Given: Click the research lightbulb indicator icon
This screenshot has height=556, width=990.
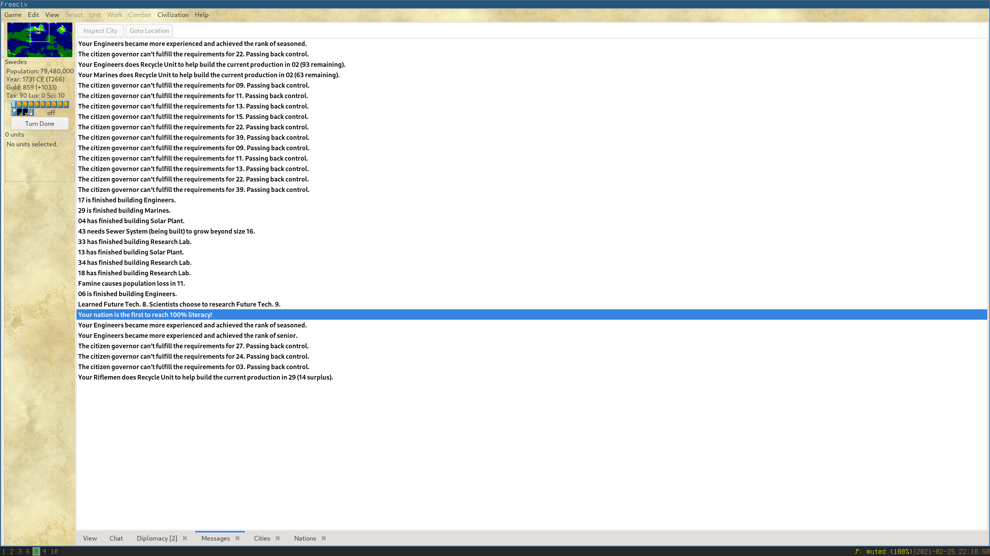Looking at the screenshot, I should 14,112.
